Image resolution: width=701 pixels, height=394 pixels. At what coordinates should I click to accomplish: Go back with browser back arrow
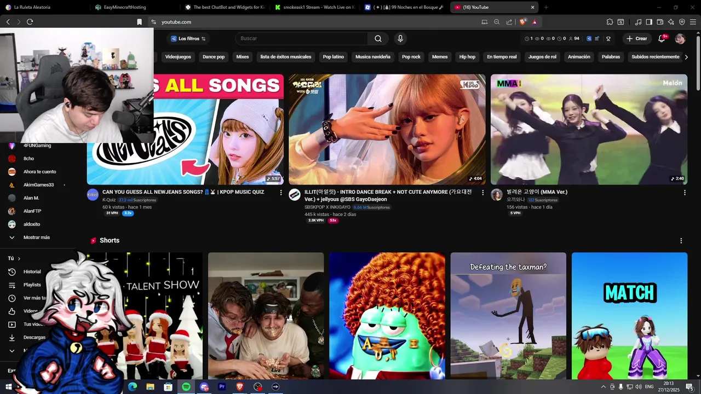pyautogui.click(x=8, y=22)
